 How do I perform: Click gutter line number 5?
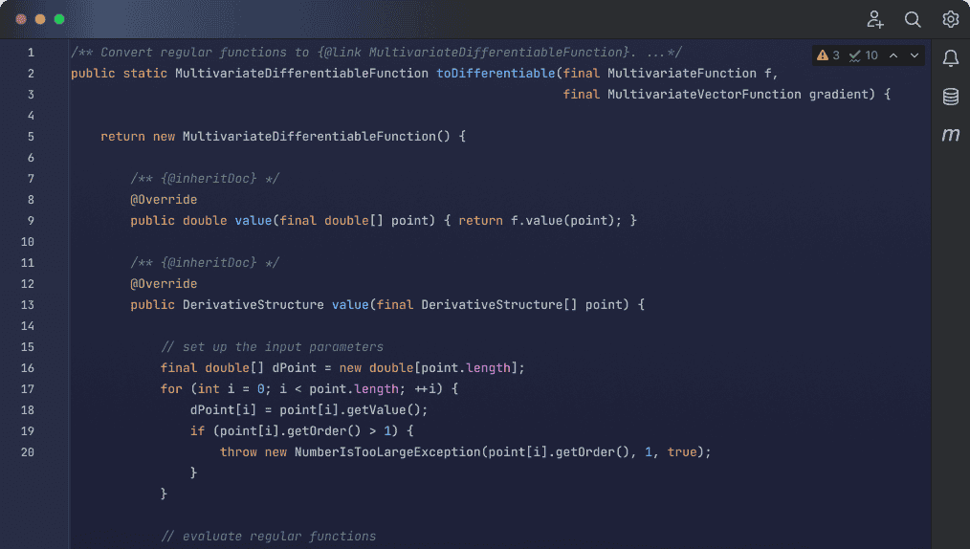(x=31, y=137)
